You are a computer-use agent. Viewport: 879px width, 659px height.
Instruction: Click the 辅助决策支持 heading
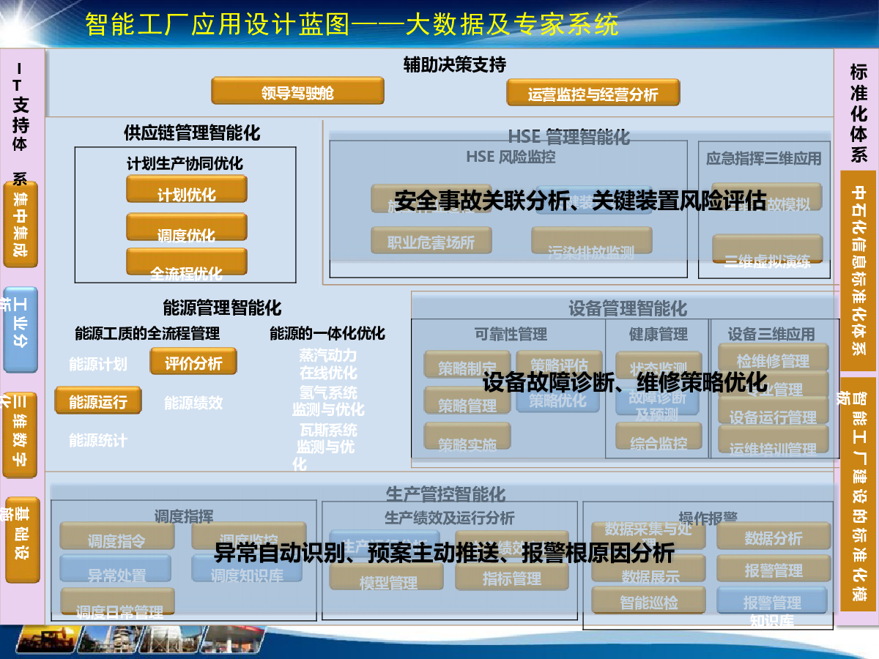point(455,64)
